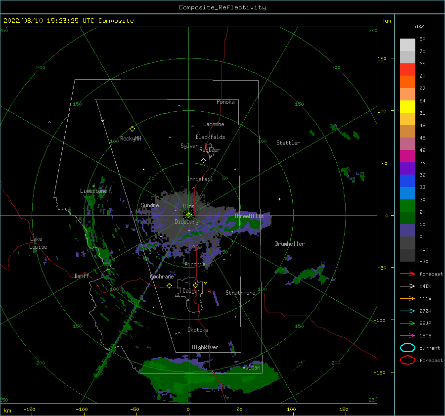
Task: Click the Sylvan label
Action: click(189, 146)
